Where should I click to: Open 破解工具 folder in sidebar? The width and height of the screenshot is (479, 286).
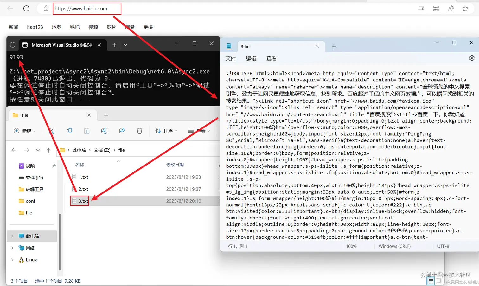(x=35, y=189)
